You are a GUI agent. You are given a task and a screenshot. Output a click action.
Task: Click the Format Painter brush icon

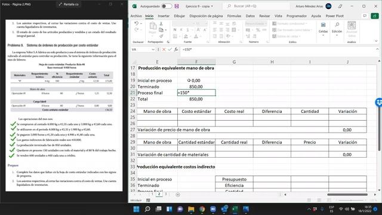[x=161, y=36]
